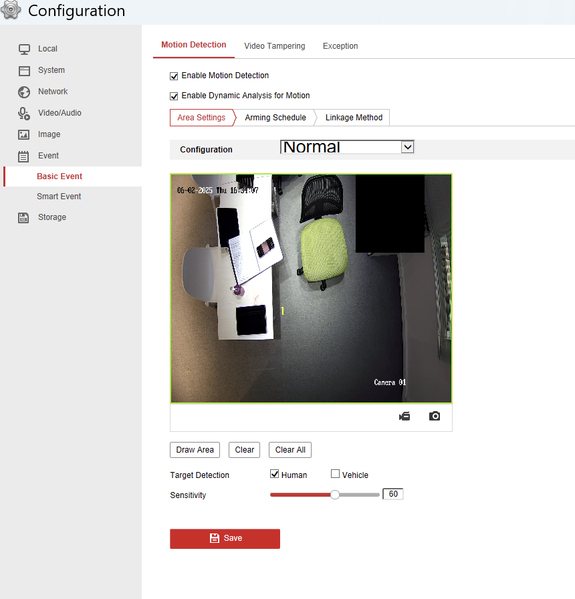This screenshot has height=599, width=575.
Task: Click the Network globe icon
Action: (x=24, y=92)
